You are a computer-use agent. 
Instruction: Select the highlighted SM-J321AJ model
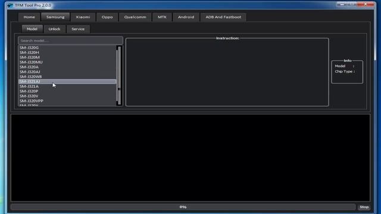[67, 81]
